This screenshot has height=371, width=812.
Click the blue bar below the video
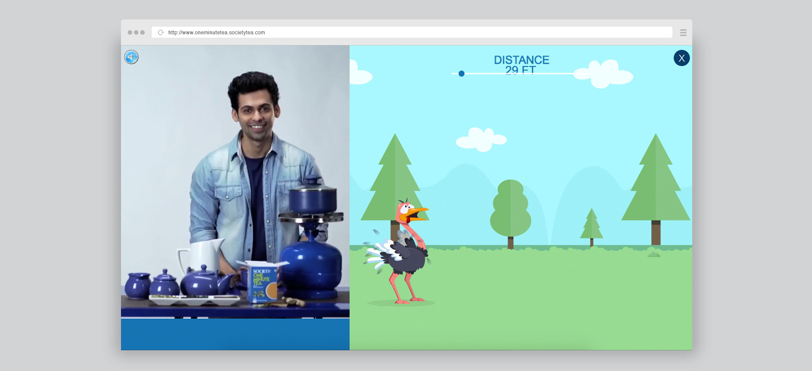235,334
